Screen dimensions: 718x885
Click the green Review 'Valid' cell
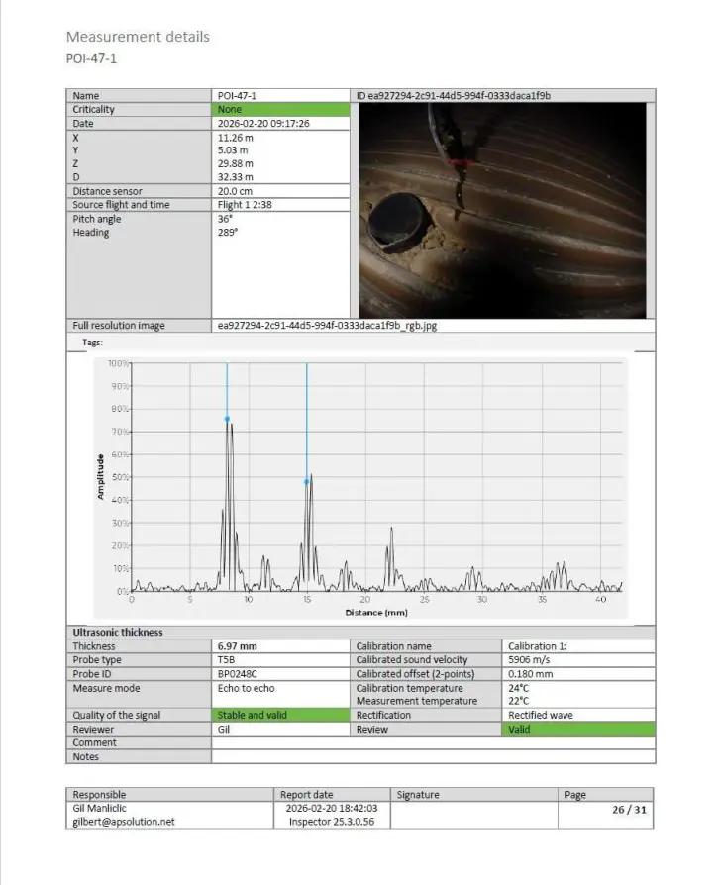(x=578, y=730)
